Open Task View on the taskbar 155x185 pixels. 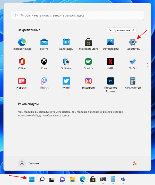[x=52, y=179]
